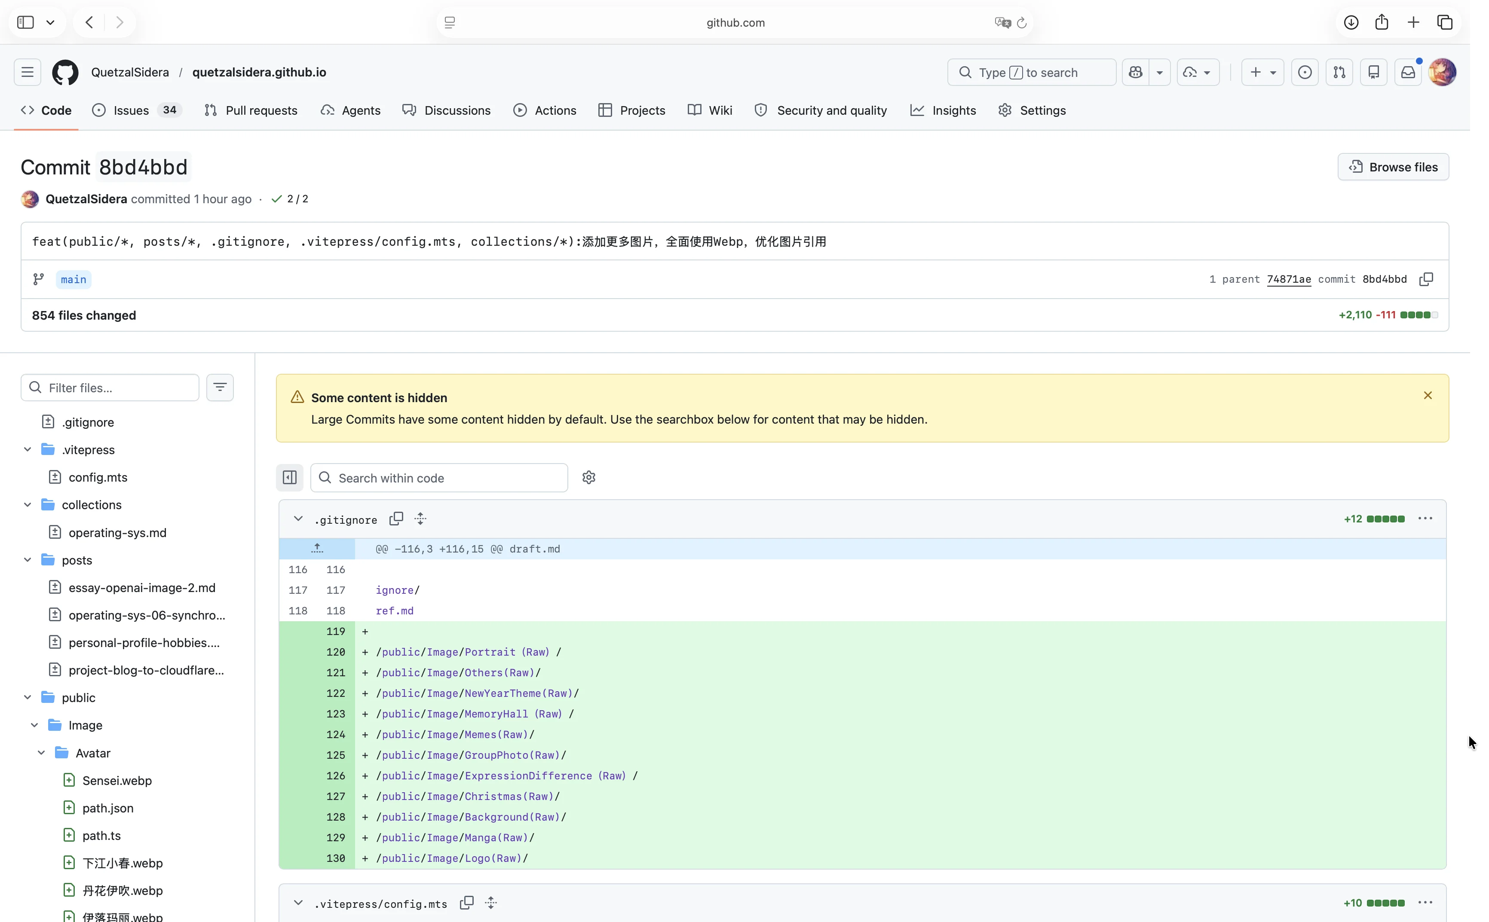Select Sensei.webp in file tree
1489x922 pixels.
pyautogui.click(x=117, y=780)
